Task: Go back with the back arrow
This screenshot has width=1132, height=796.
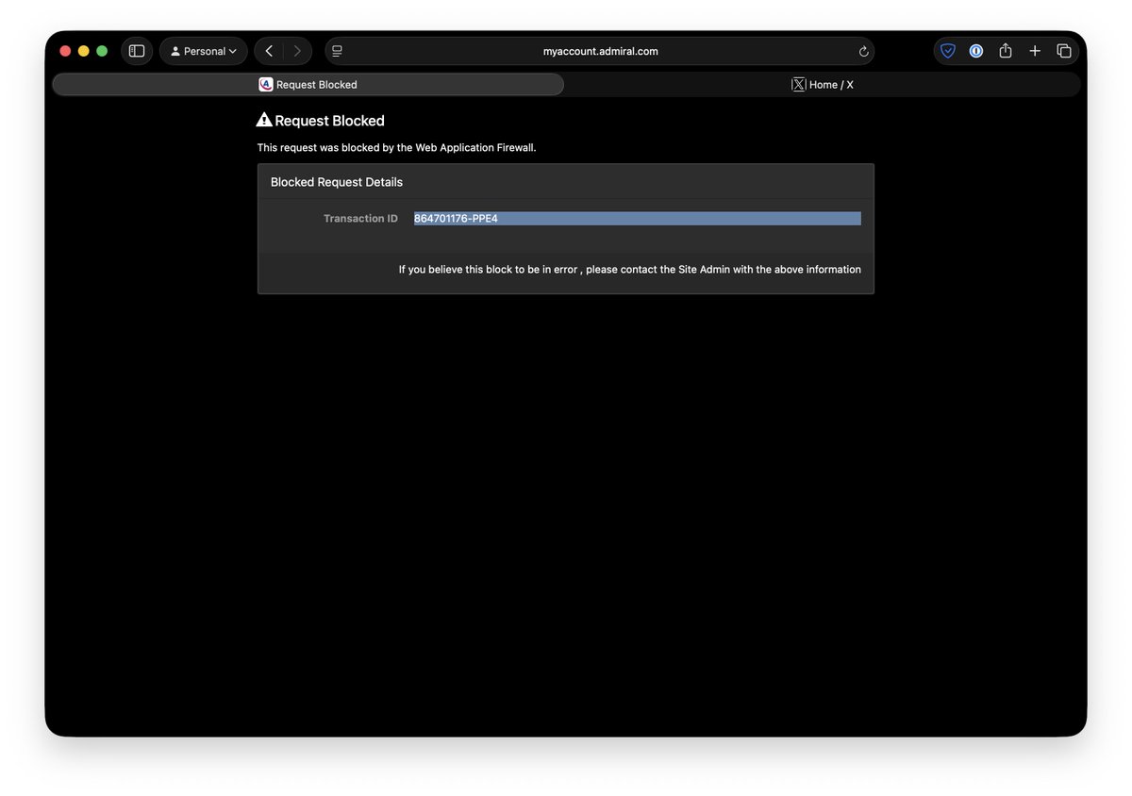Action: click(x=269, y=51)
